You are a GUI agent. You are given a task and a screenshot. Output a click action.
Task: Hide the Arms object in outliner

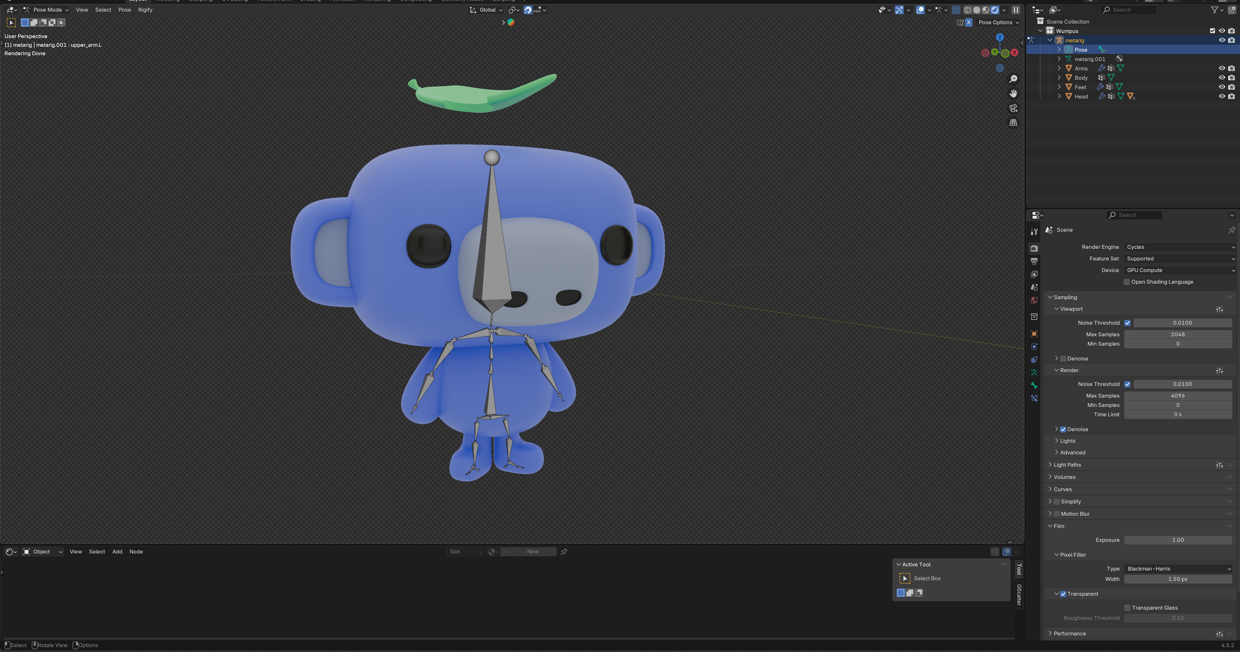1222,68
